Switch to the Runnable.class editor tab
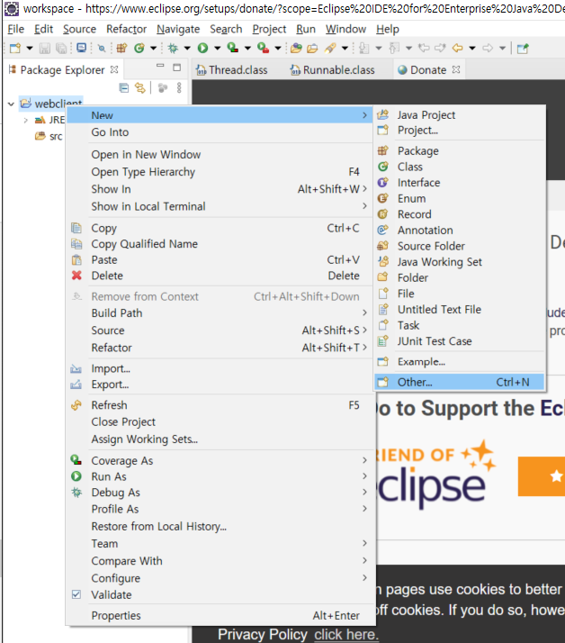 click(333, 70)
